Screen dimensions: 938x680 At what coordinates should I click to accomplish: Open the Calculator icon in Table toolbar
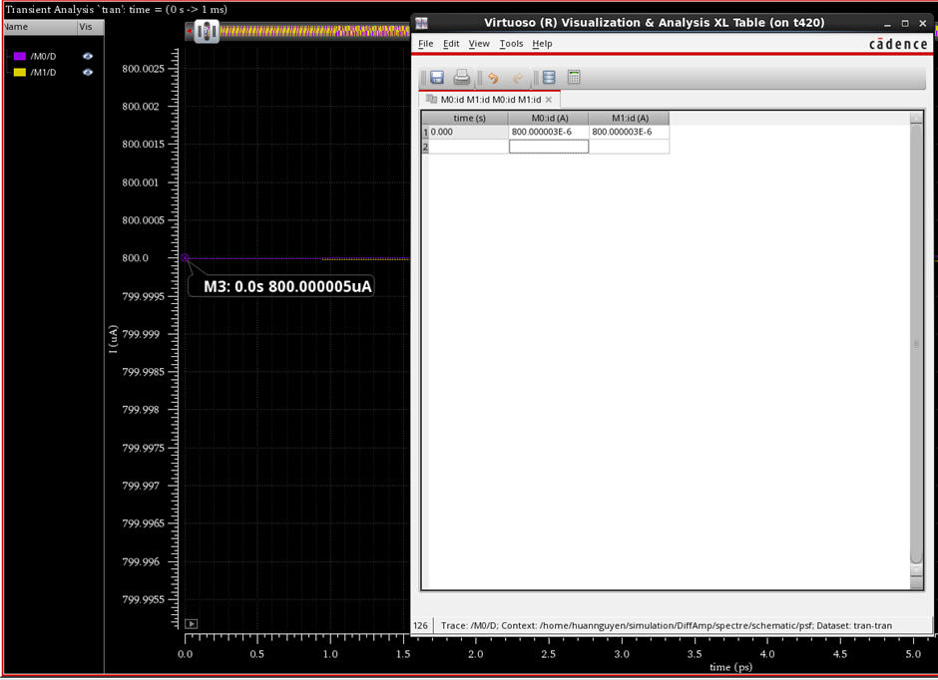(574, 77)
